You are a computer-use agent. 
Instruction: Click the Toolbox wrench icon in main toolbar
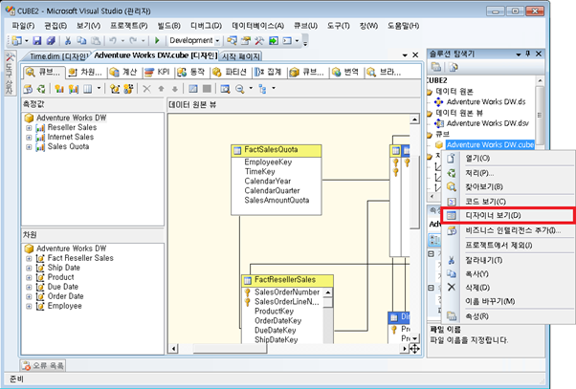259,40
